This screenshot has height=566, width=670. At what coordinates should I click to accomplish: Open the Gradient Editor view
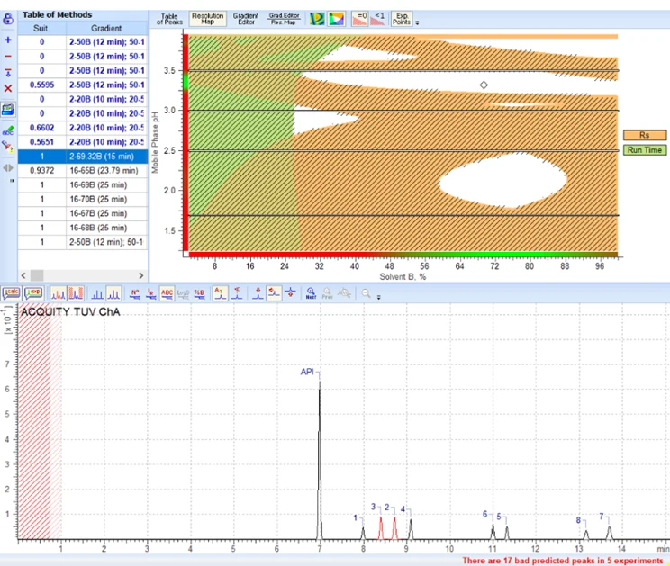click(246, 19)
